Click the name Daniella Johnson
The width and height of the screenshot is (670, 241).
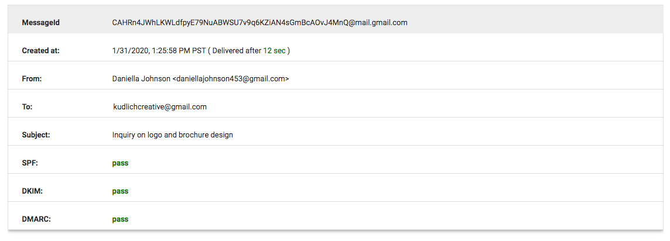[x=141, y=79]
